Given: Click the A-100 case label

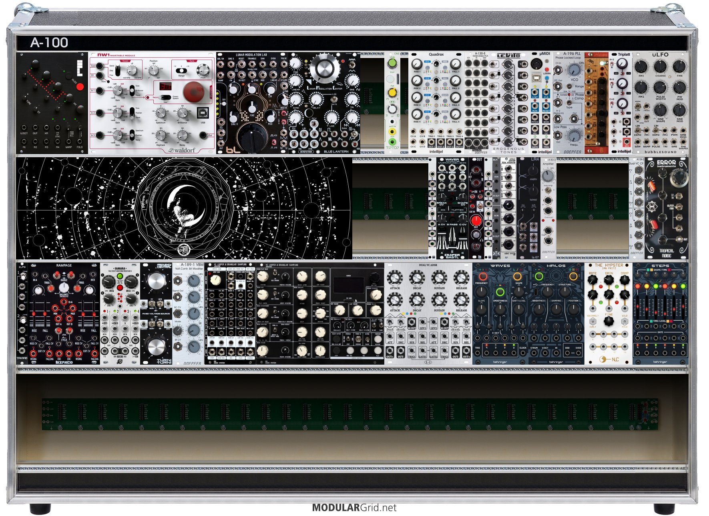Looking at the screenshot, I should (x=49, y=42).
